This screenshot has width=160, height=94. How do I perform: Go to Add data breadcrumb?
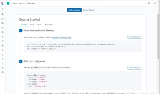(x=22, y=3)
